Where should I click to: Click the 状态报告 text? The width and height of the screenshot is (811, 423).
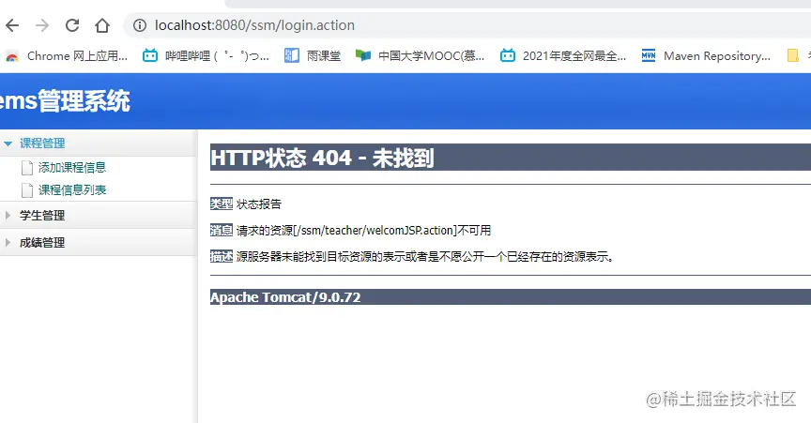259,204
